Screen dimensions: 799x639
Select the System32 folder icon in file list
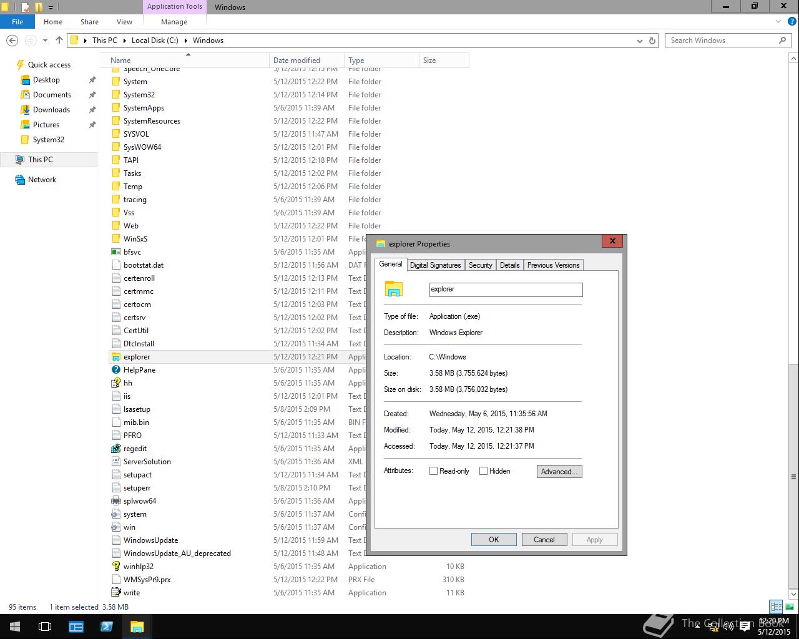coord(115,95)
